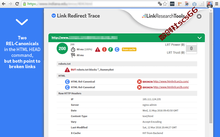This screenshot has width=220, height=137.
Task: Click the checkered flag icon
Action: pyautogui.click(x=73, y=55)
